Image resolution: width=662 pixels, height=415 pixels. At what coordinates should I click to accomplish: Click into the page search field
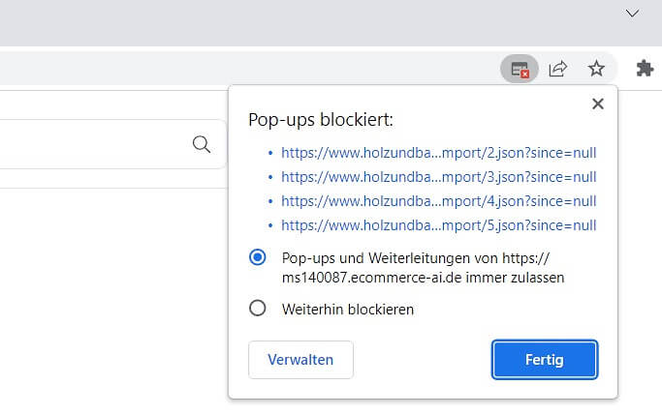coord(97,144)
